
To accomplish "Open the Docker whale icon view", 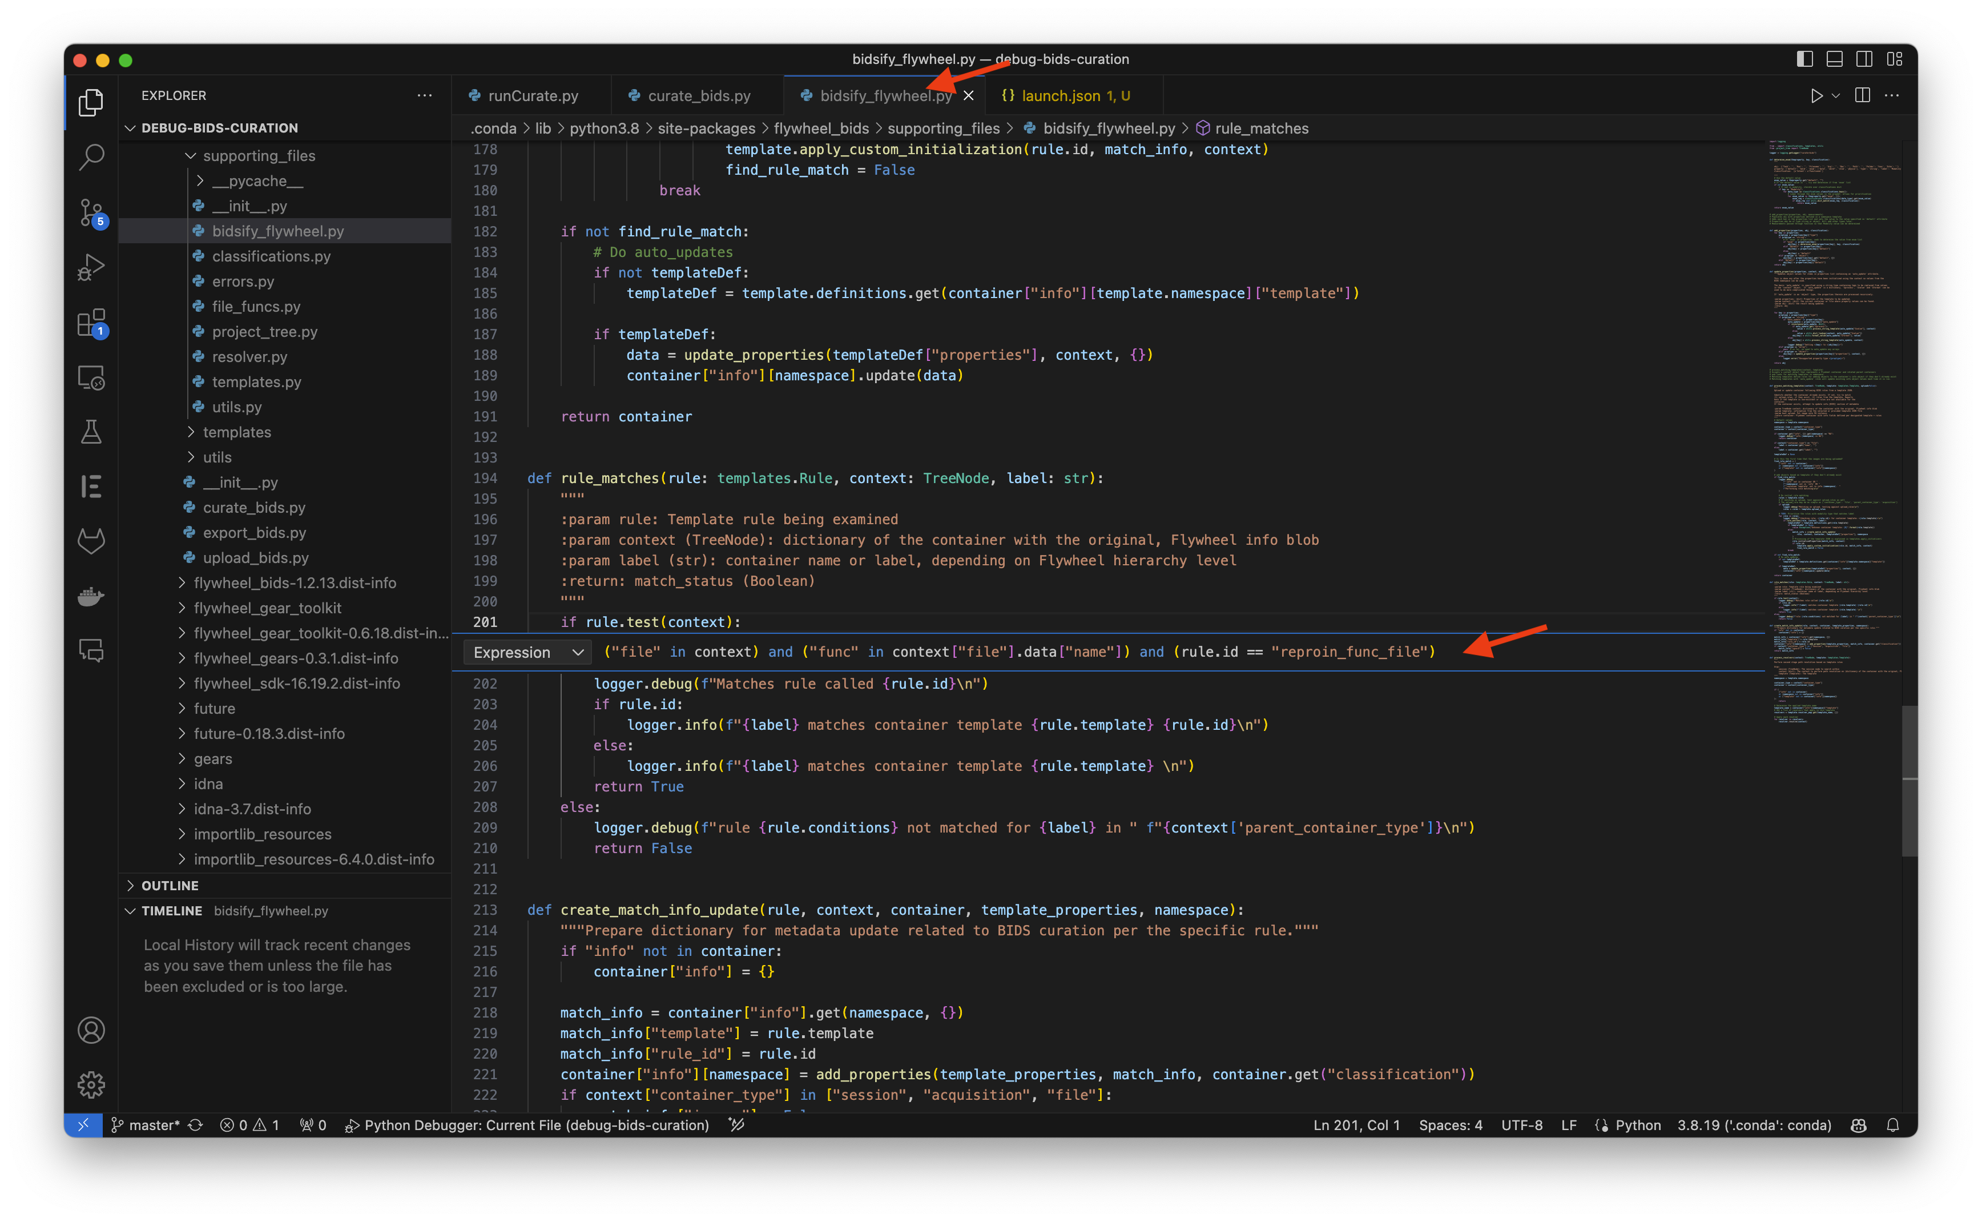I will [x=91, y=597].
